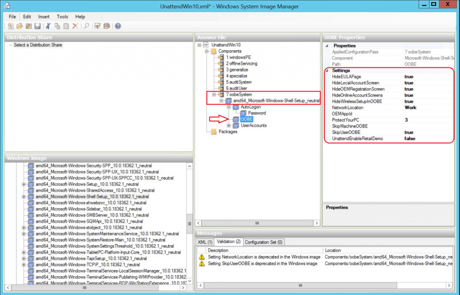Switch to the XML (1) tab

tap(205, 242)
